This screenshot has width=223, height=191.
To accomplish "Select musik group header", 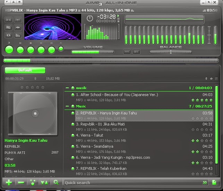I will click(139, 88).
